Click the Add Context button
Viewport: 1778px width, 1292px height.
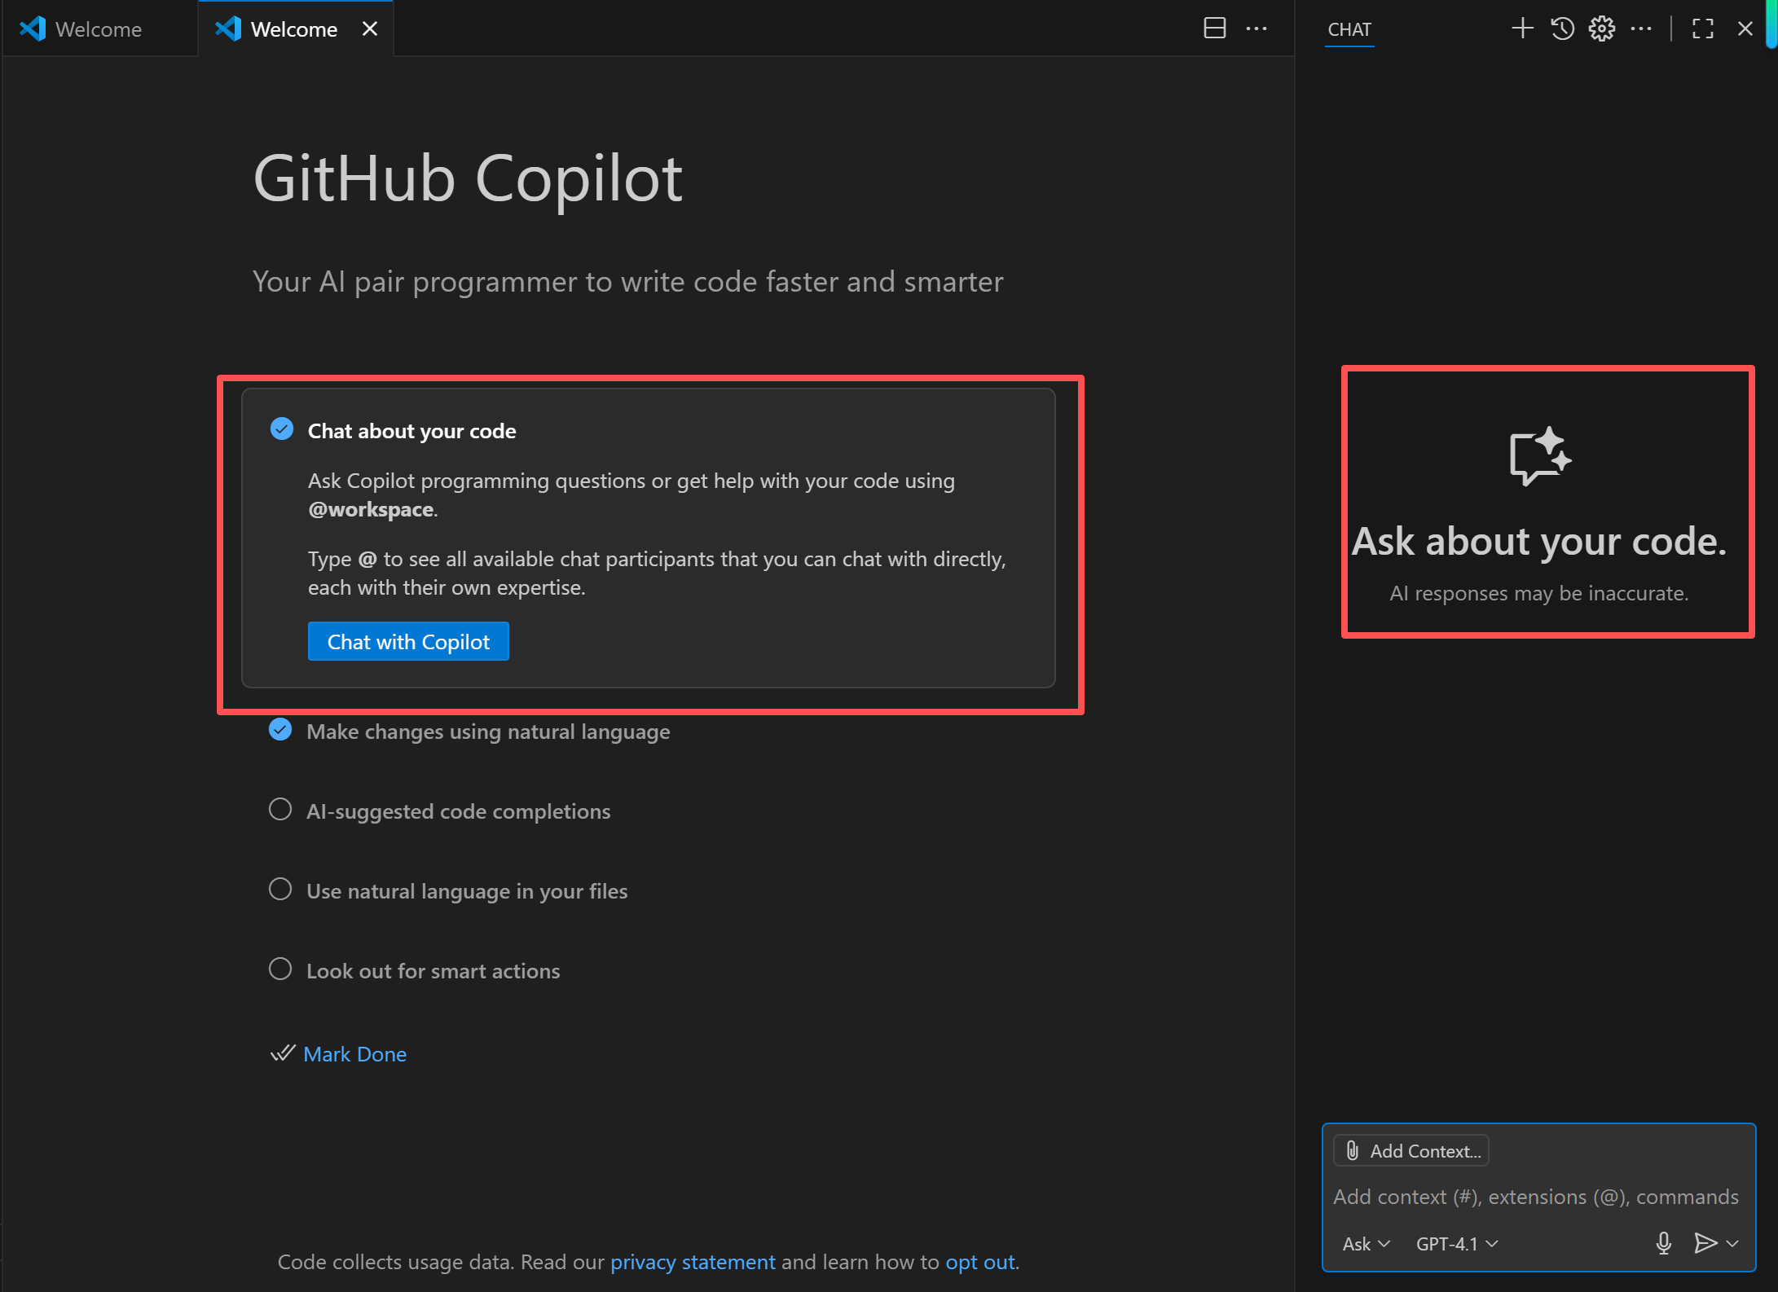1411,1150
